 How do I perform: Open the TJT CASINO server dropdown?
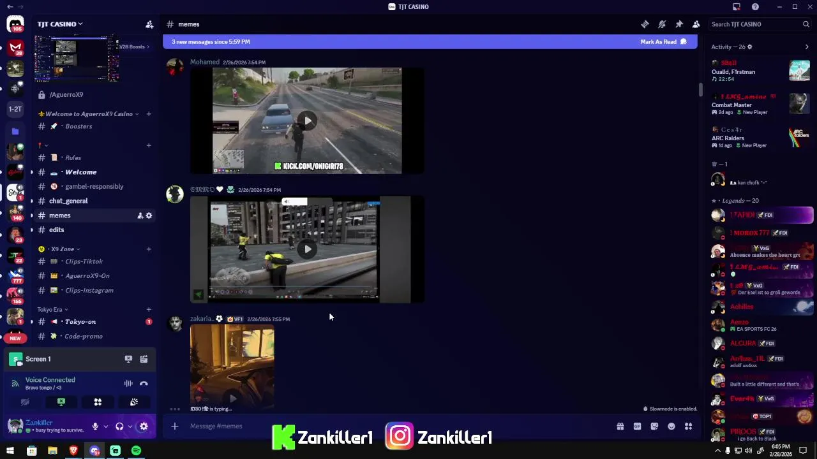click(x=60, y=24)
